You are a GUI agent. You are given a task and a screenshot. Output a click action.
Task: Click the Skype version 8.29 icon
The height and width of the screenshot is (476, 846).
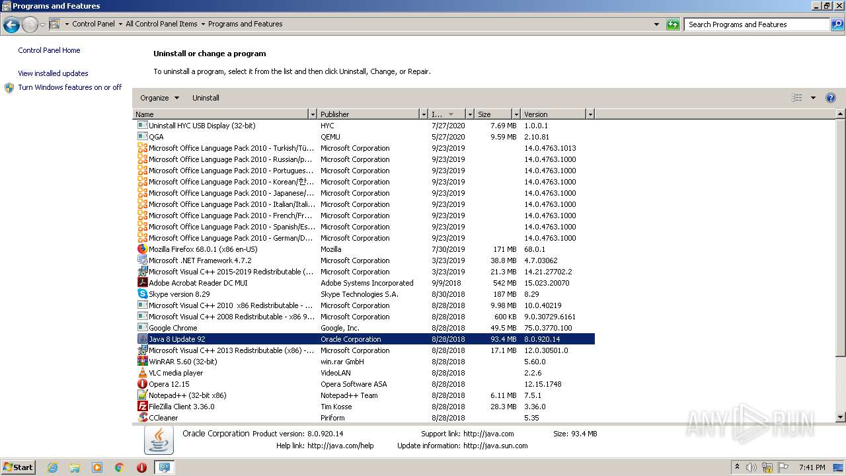[x=142, y=294]
